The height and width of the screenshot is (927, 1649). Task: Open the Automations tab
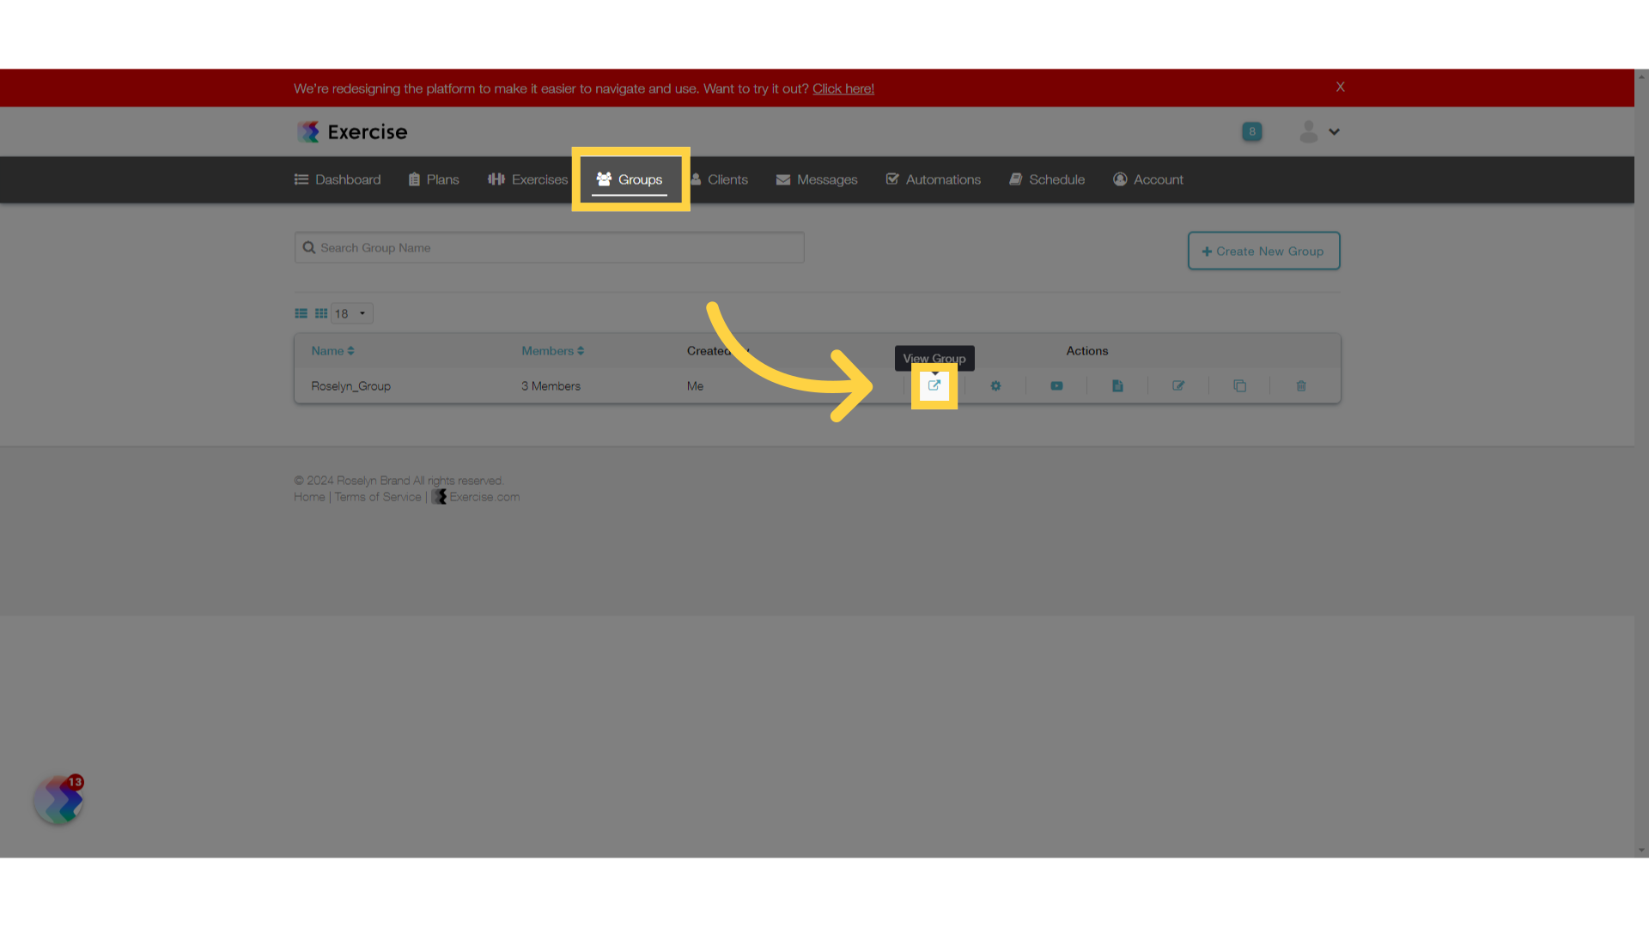934,179
